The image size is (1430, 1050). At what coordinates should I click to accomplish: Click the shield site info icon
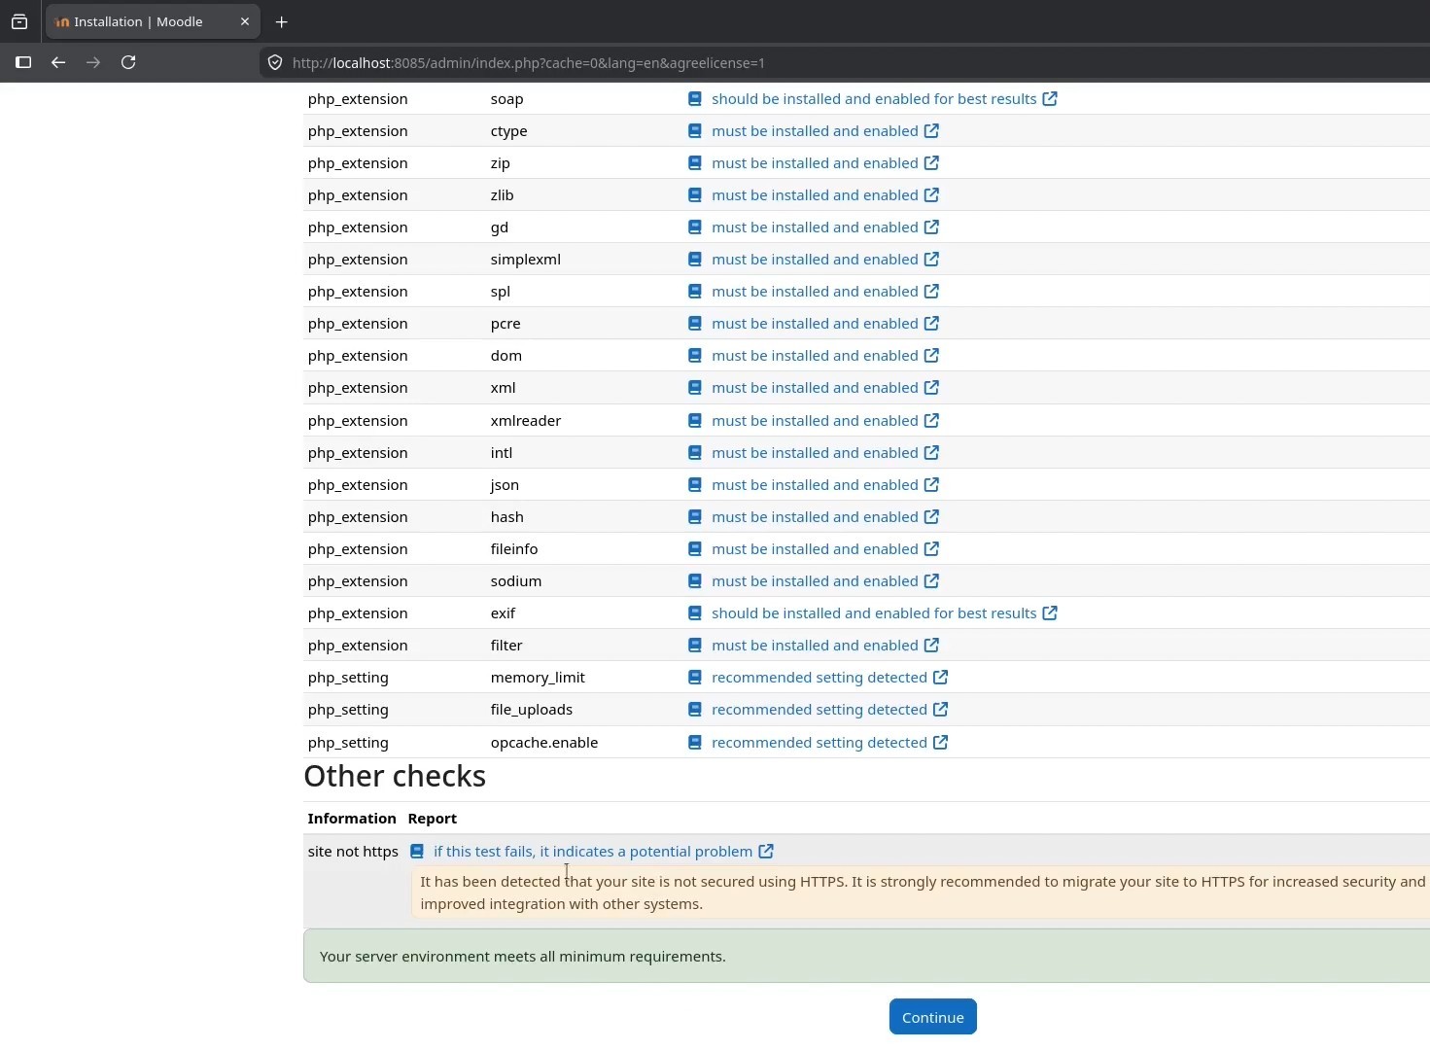pyautogui.click(x=275, y=62)
